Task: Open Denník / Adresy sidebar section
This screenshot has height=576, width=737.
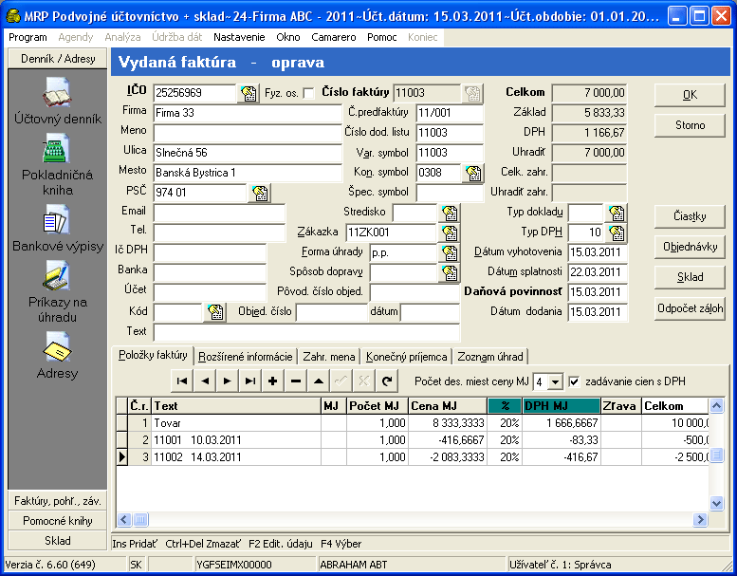Action: coord(58,59)
